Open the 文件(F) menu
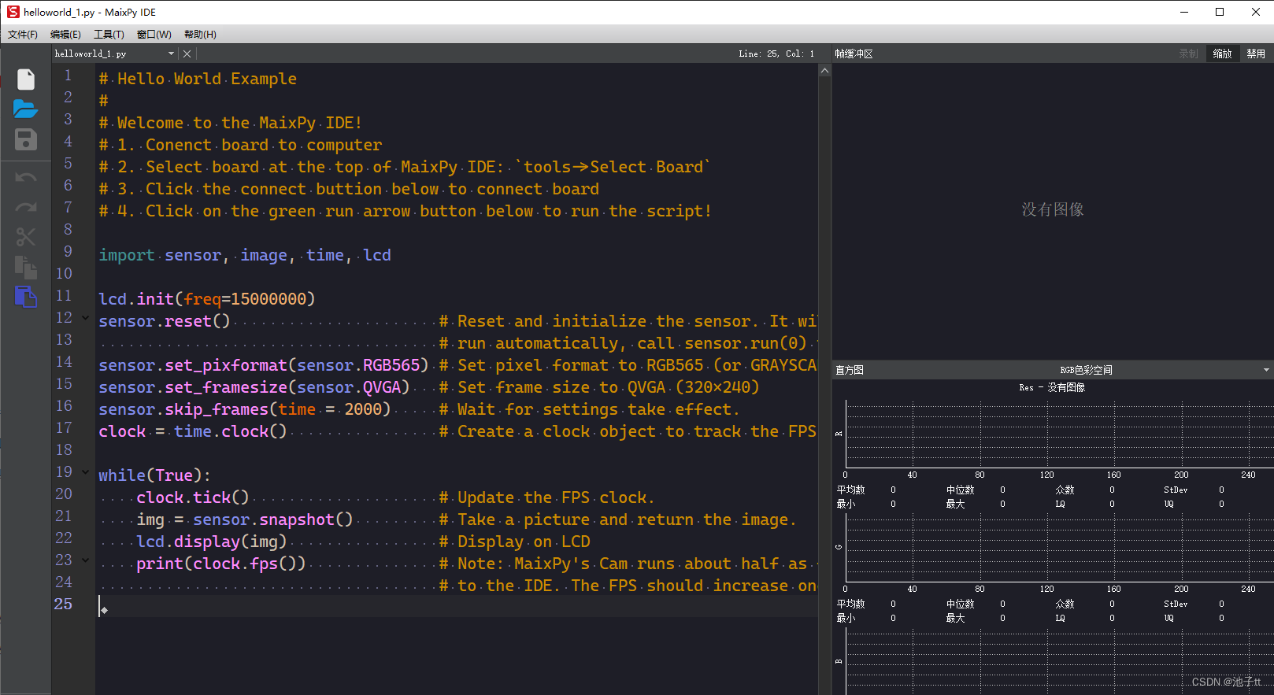 click(x=23, y=34)
